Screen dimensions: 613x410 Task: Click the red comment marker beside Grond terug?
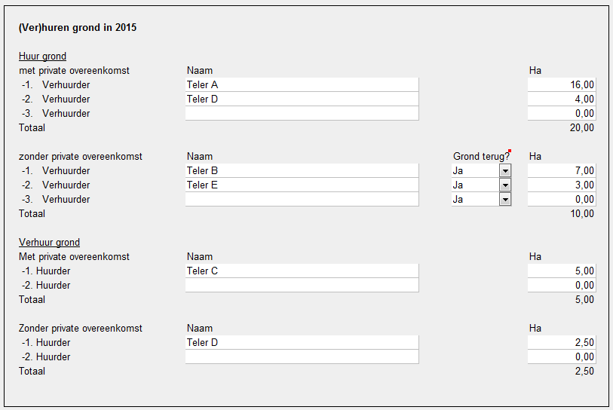pos(510,151)
